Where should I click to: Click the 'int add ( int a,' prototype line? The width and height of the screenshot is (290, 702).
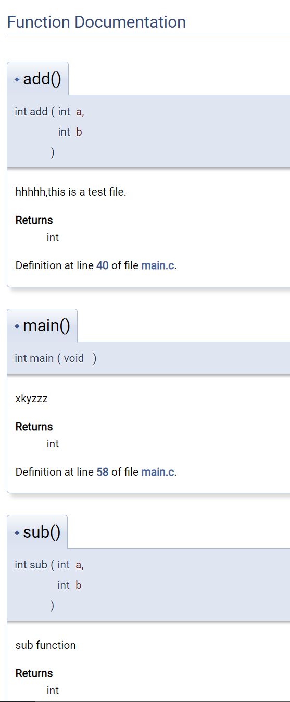click(x=49, y=112)
